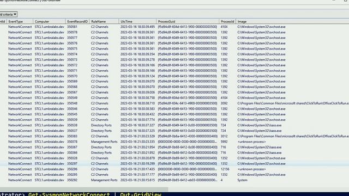Click ProcessId 4104 in row 350549
The height and width of the screenshot is (196, 349).
pyautogui.click(x=224, y=98)
